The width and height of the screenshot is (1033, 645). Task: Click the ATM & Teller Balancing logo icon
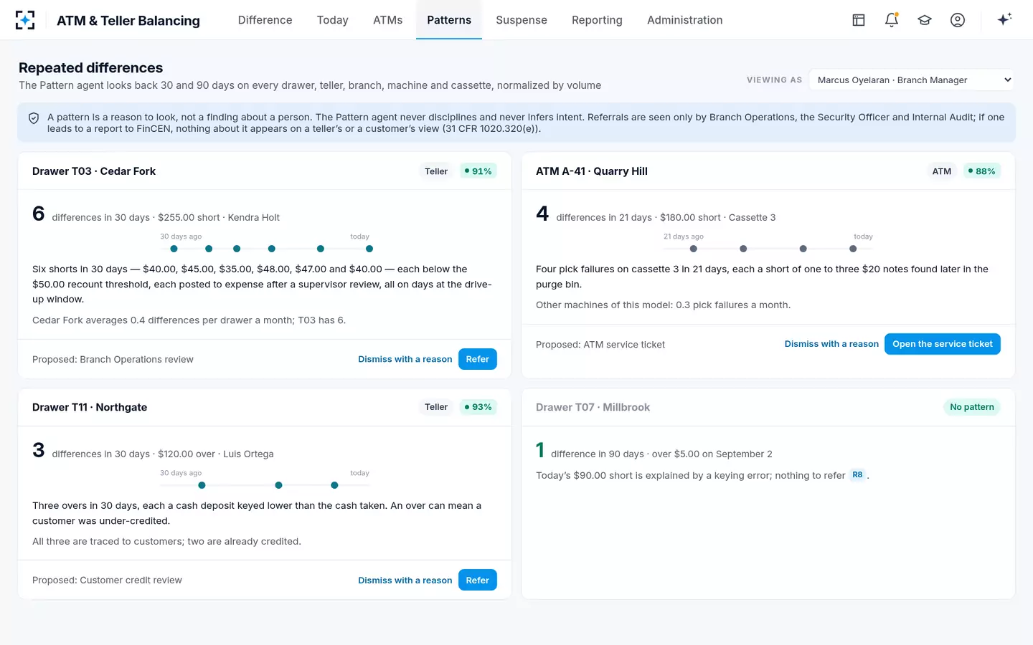pyautogui.click(x=25, y=20)
